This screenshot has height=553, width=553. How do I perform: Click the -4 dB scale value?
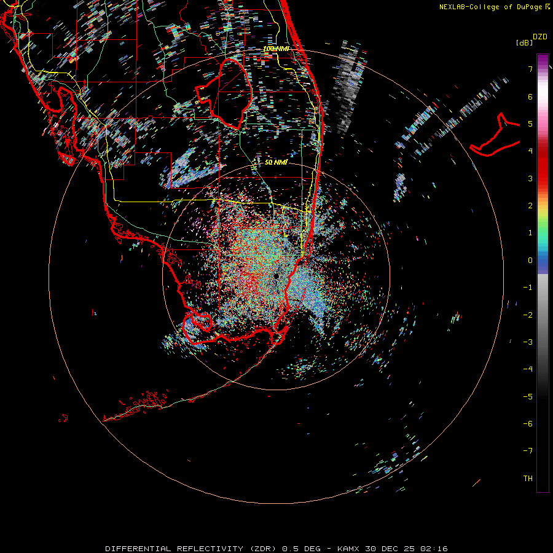coord(528,369)
